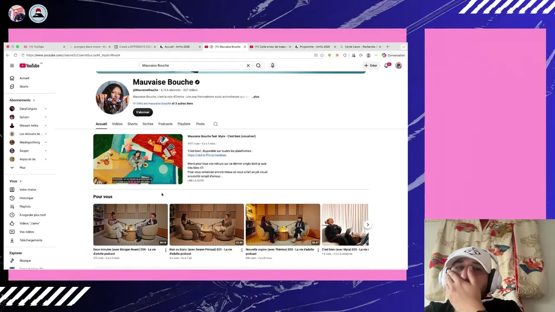
Task: Mute the Mauvaise Bouche browser tab audio
Action: click(211, 47)
